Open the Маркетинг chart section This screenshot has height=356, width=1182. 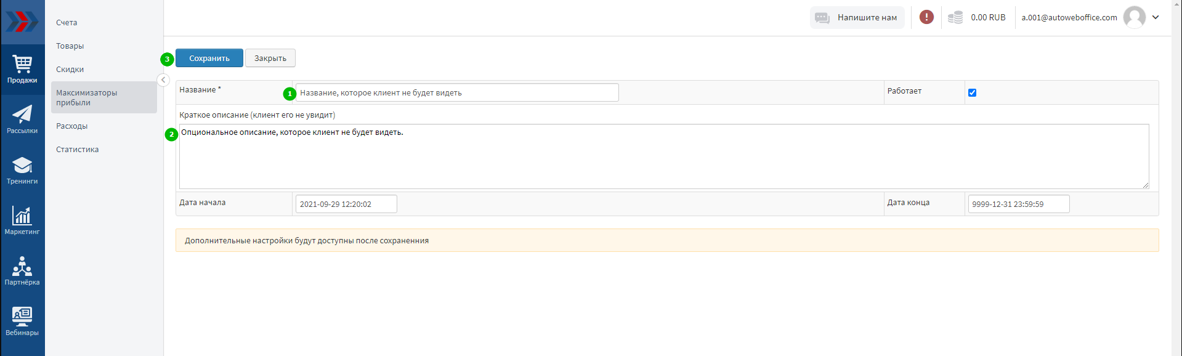pyautogui.click(x=22, y=220)
